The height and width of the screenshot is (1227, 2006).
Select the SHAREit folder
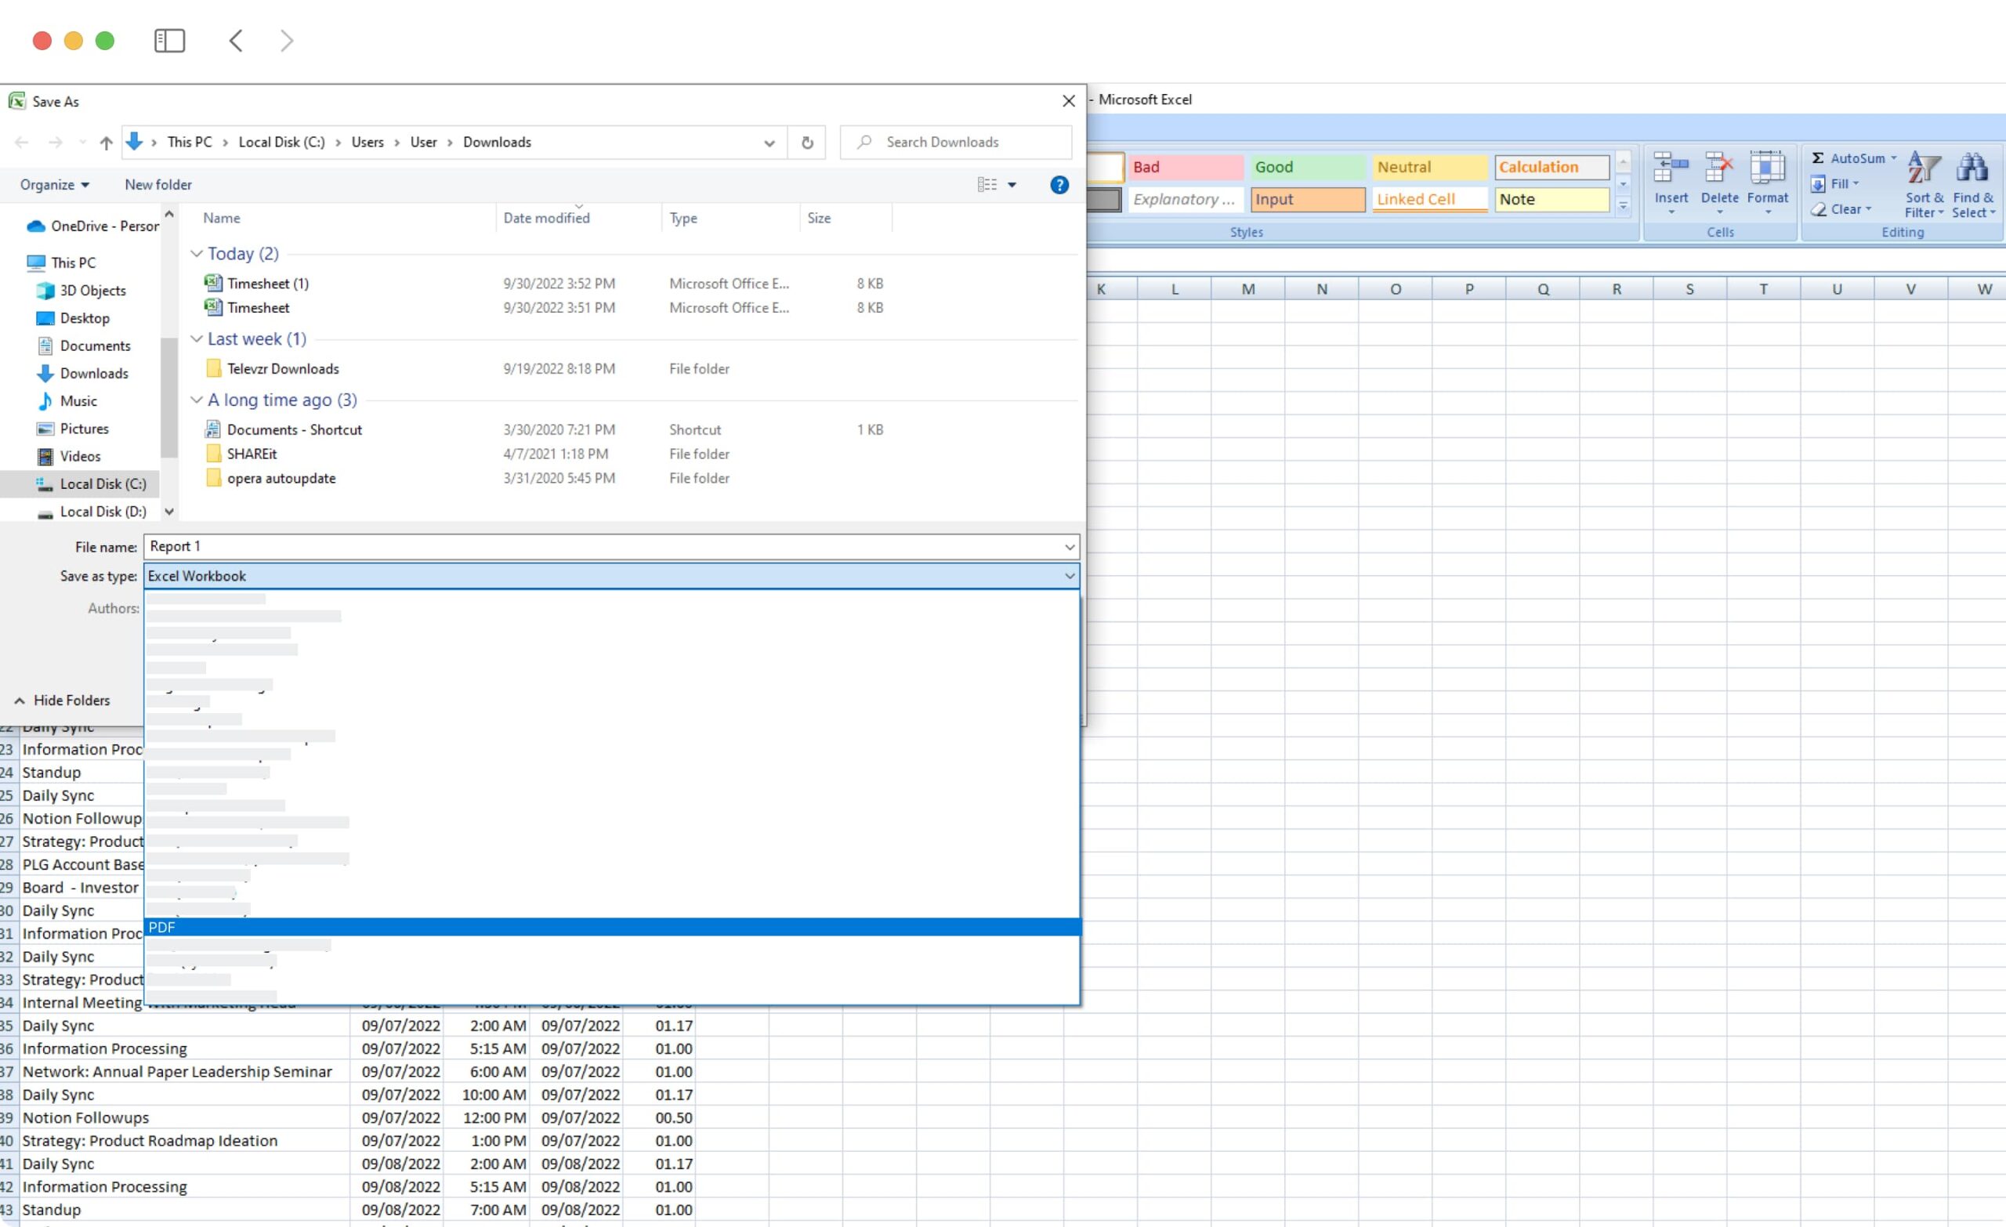point(252,454)
